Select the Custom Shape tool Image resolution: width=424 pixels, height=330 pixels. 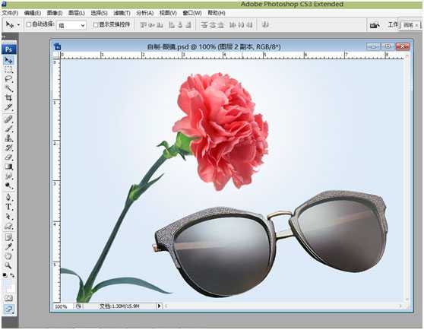pyautogui.click(x=9, y=226)
